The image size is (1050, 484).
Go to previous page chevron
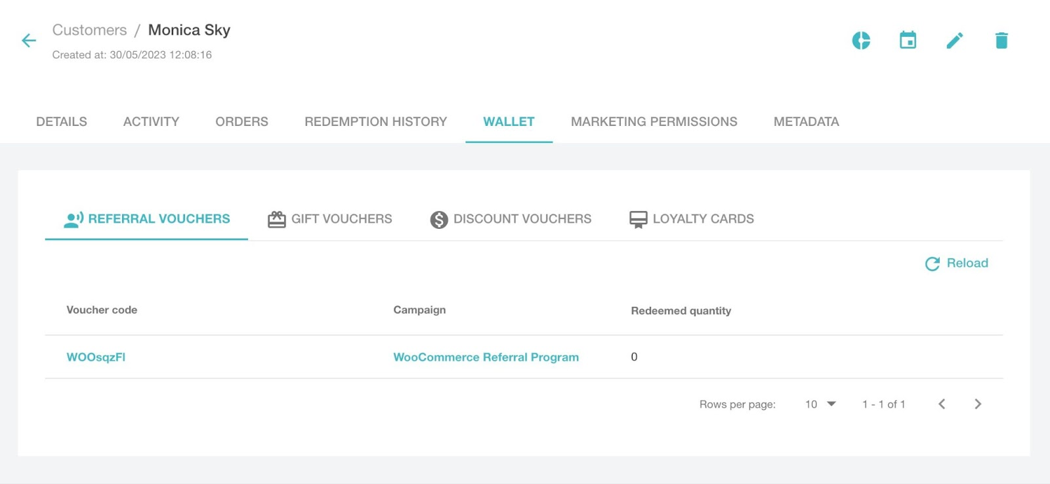click(x=942, y=404)
